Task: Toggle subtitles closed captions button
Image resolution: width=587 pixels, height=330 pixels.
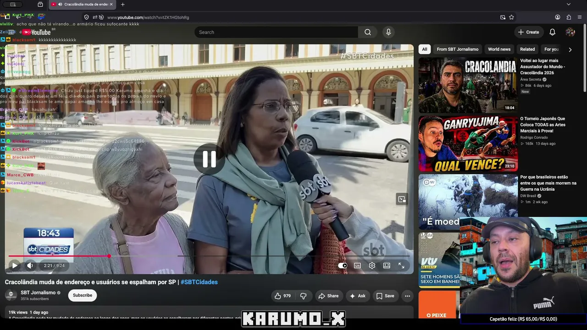Action: pyautogui.click(x=357, y=265)
